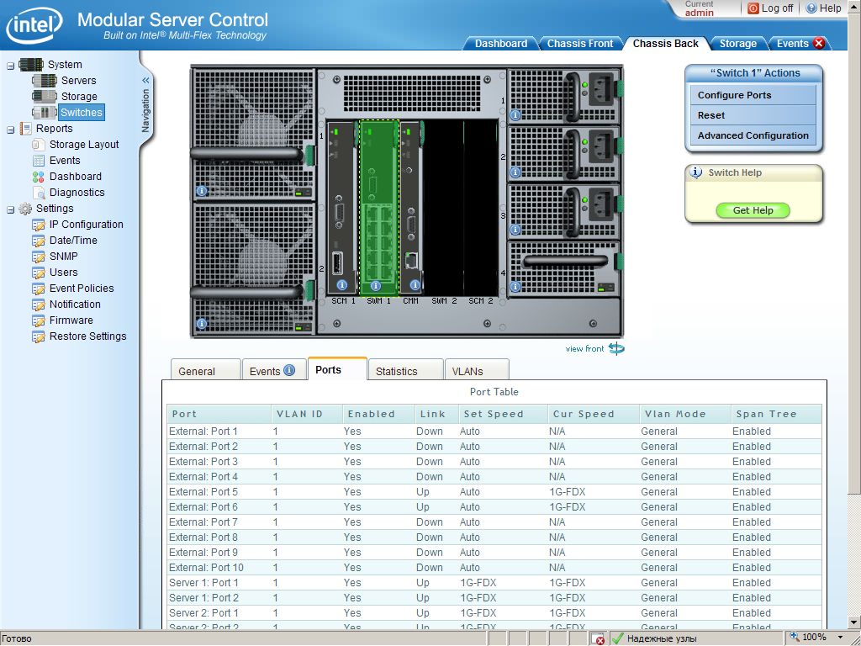Open the VLANs tab
This screenshot has width=861, height=646.
(467, 371)
